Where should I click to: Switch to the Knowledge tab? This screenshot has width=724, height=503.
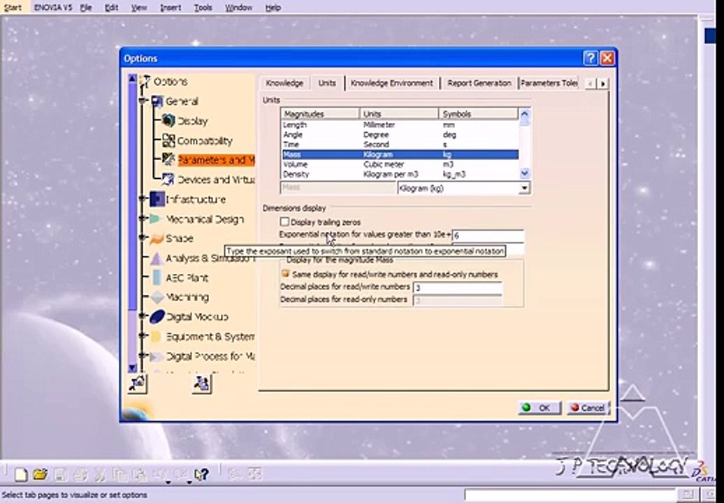pyautogui.click(x=284, y=83)
